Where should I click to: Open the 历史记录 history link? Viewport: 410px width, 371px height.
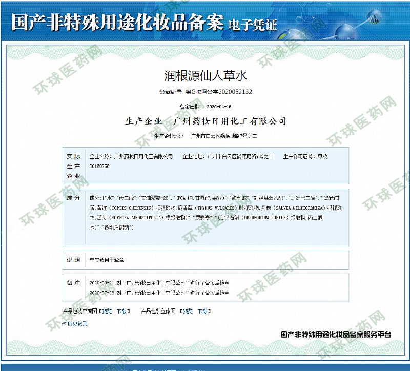[x=77, y=324]
